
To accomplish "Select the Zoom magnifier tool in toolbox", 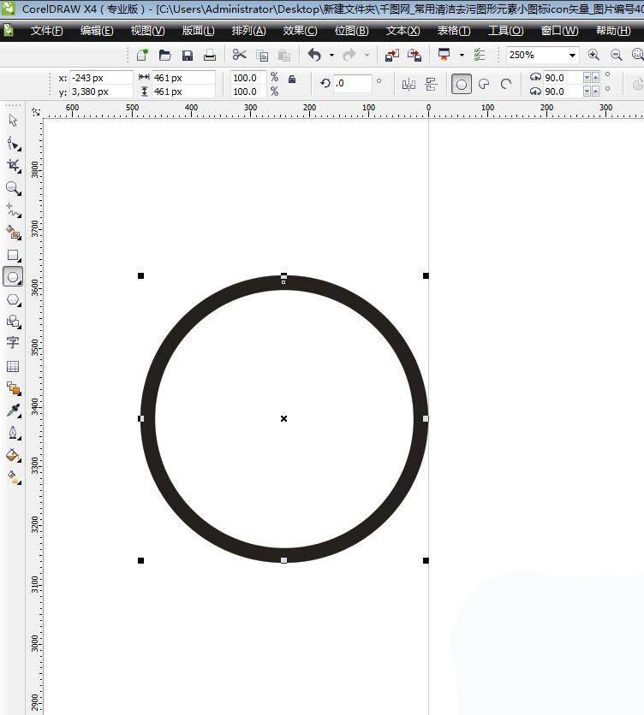I will coord(13,187).
